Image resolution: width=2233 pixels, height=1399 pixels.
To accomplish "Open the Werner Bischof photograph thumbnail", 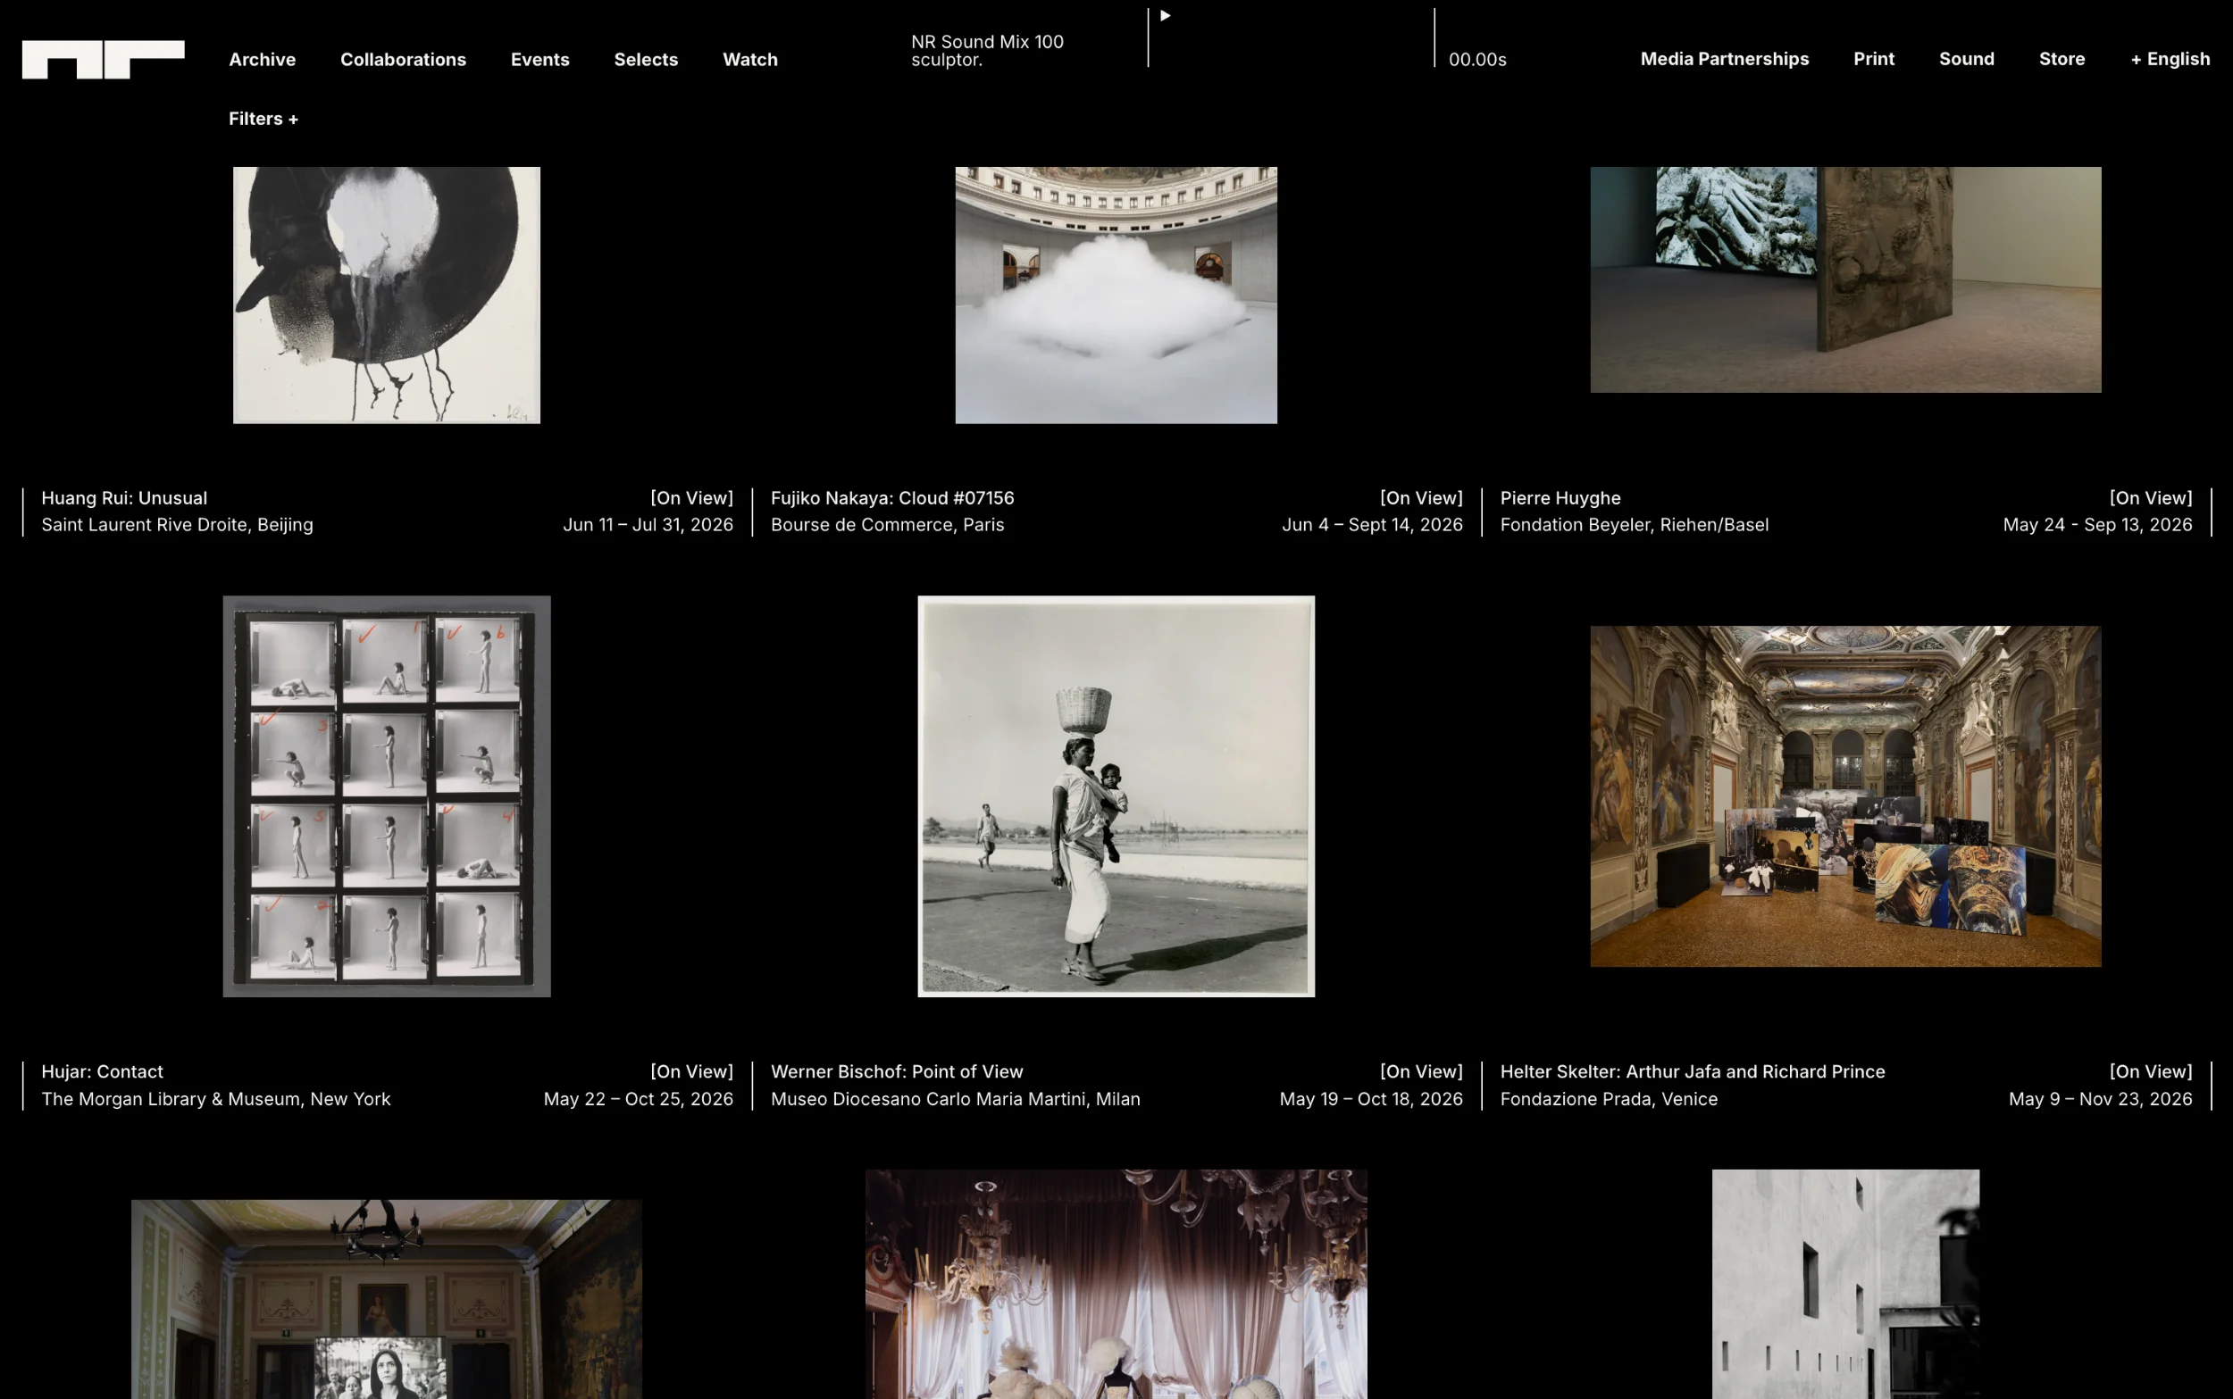I will 1115,795.
